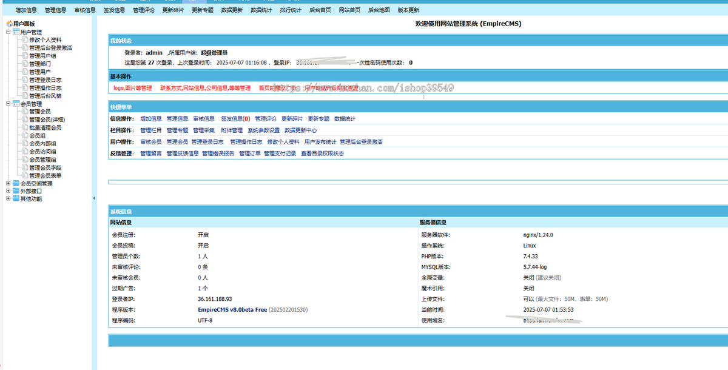Open 排行统计 in the top menu bar
Viewport: 728px width, 370px height.
[x=291, y=10]
